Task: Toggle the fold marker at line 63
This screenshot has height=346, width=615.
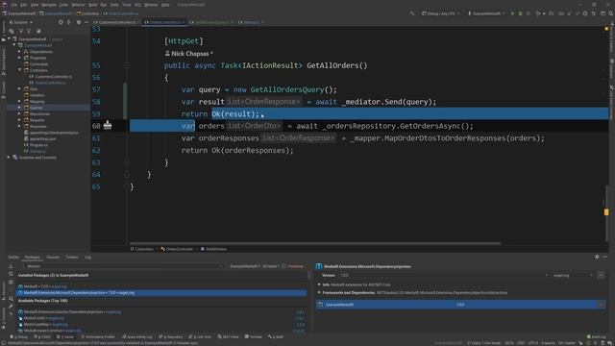Action: tap(127, 162)
